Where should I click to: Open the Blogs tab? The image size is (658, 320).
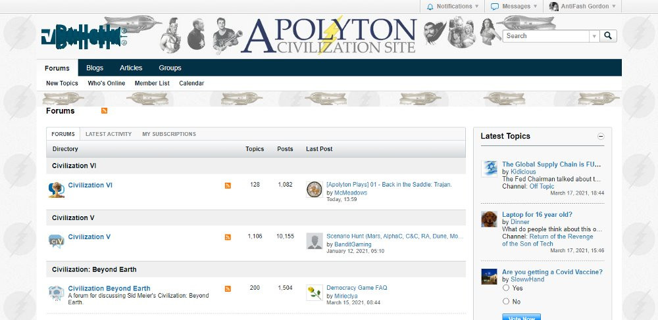(x=95, y=68)
